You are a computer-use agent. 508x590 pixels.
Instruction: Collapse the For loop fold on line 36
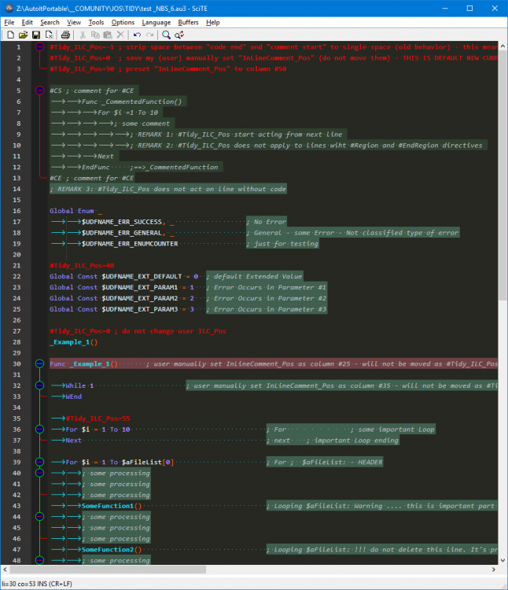pos(39,429)
